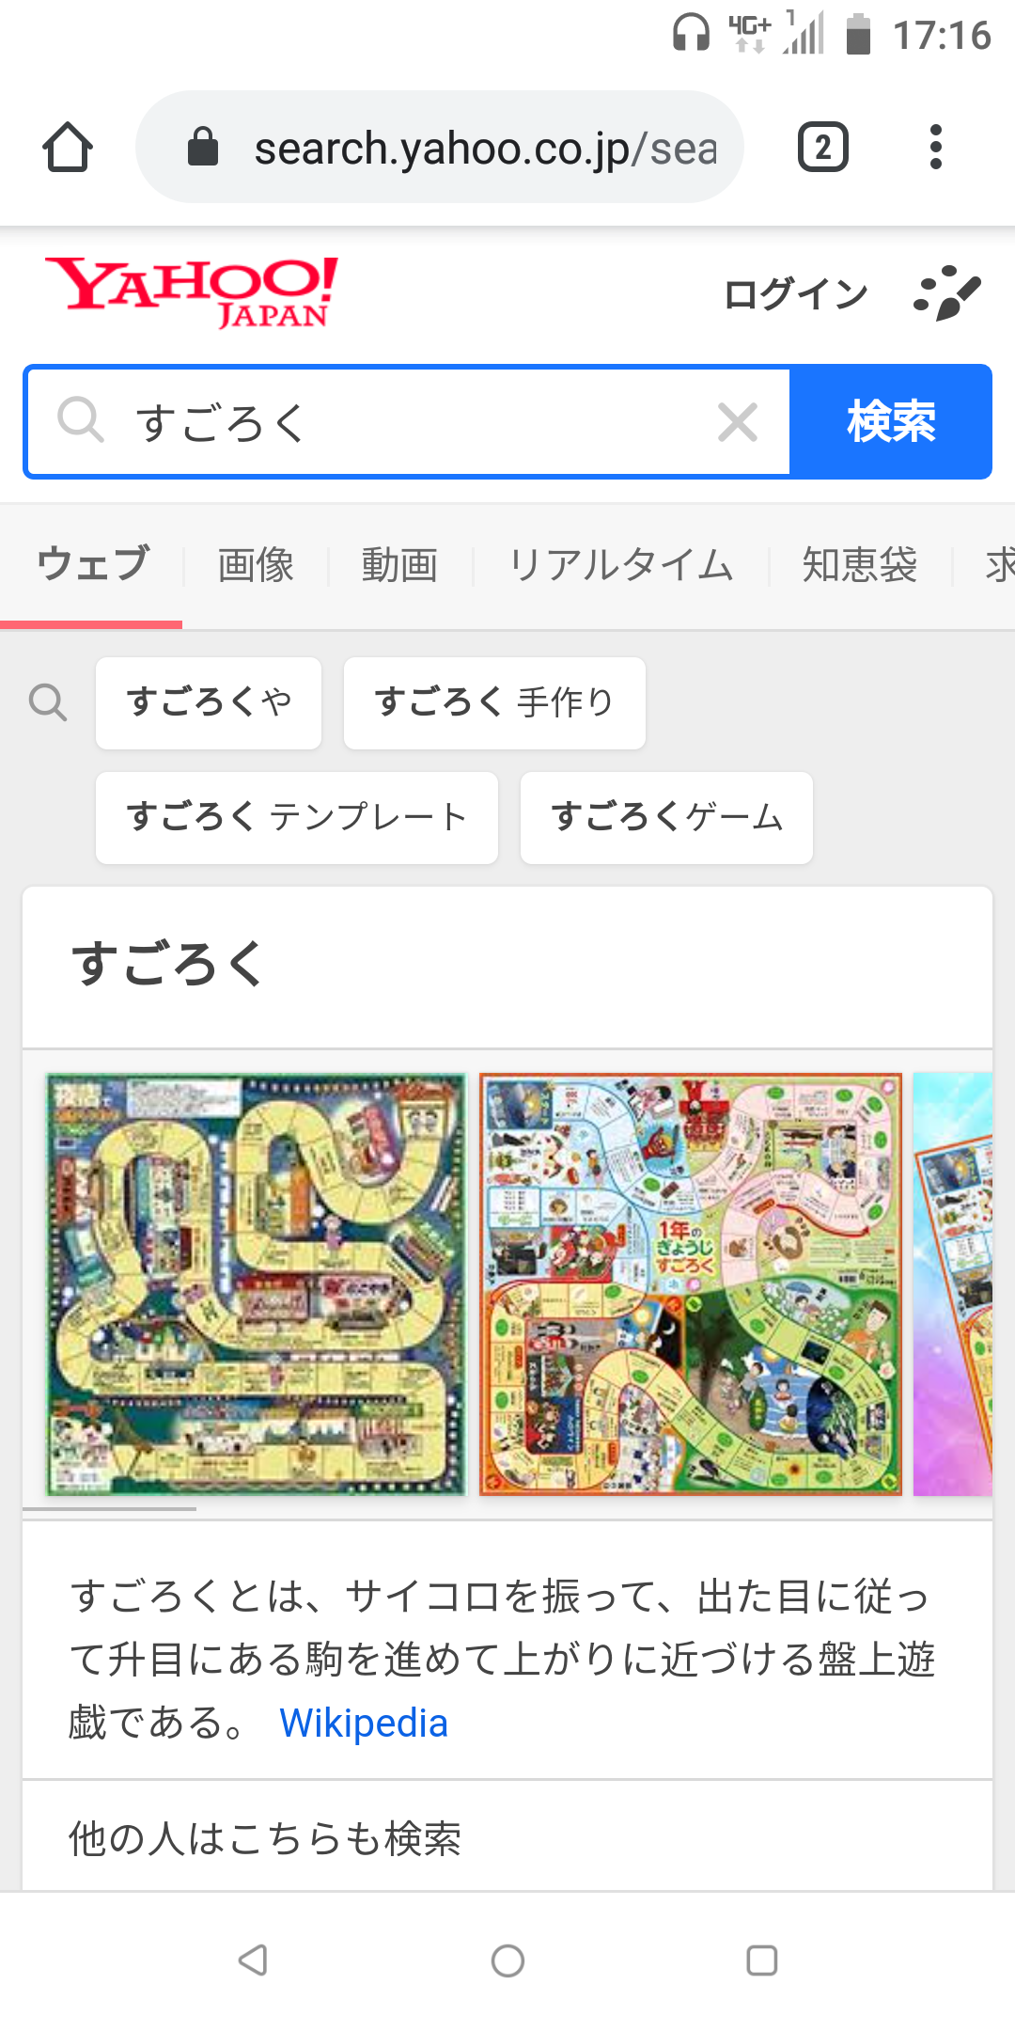Open the Wikipedia link
Image resolution: width=1015 pixels, height=2031 pixels.
click(364, 1724)
